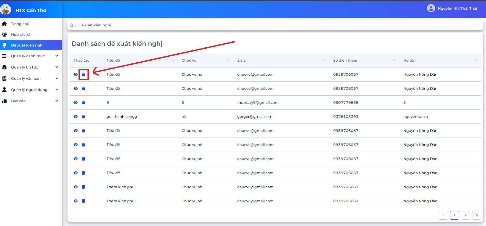This screenshot has height=226, width=486.
Task: Click the HTX Cần Thơ logo
Action: click(5, 10)
